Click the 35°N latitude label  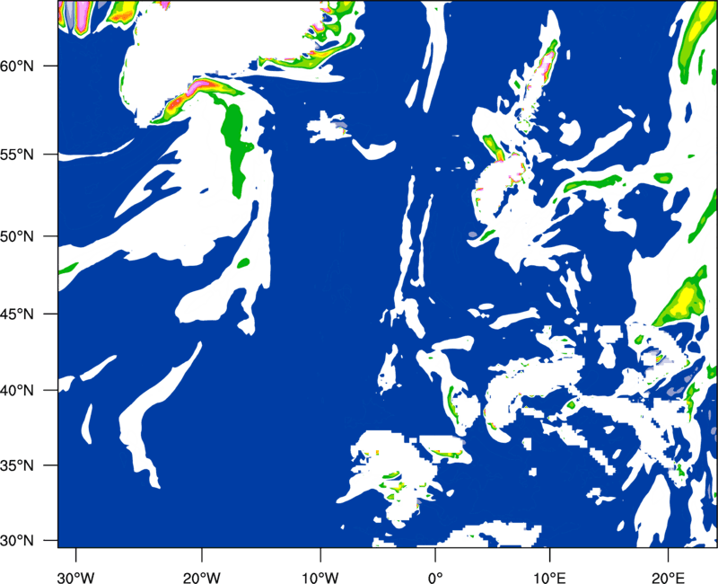coord(17,466)
